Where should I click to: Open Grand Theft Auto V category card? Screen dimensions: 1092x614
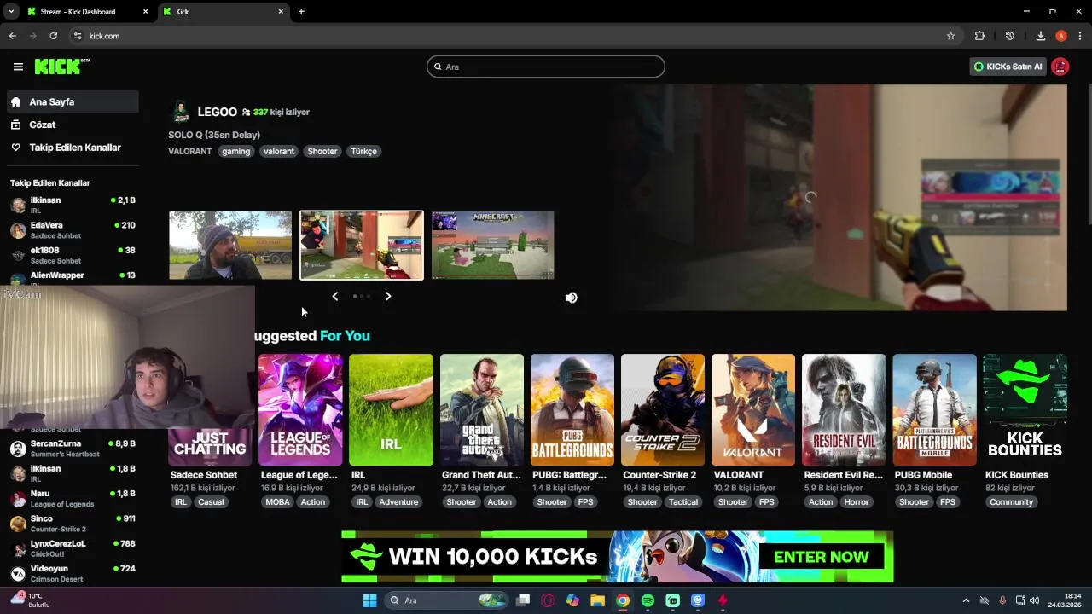[x=482, y=409]
